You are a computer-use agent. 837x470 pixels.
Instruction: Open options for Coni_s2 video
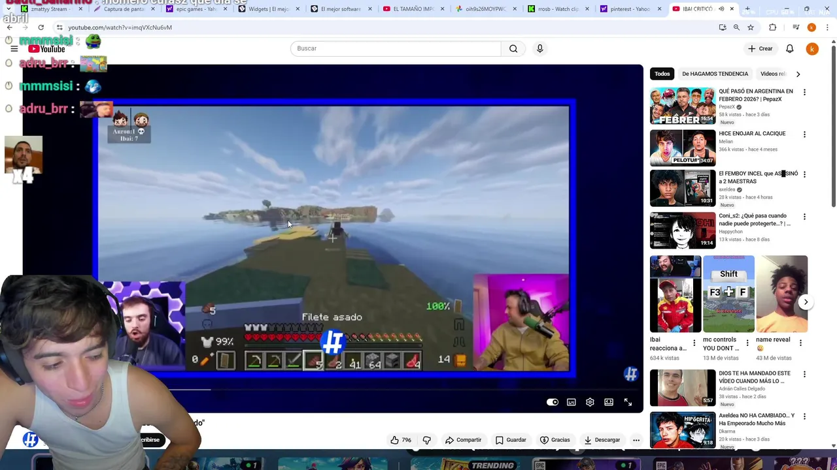click(804, 217)
